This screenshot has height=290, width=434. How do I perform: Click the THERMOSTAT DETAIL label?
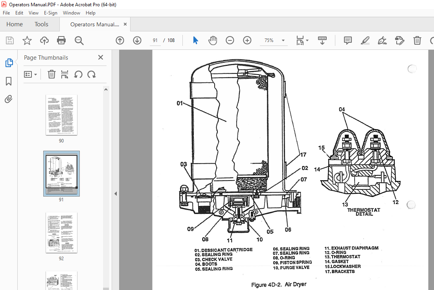[x=364, y=212]
